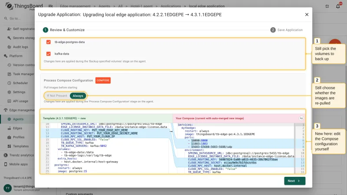Click the CLOUD_ROUTING_KEY line in Your Compose
The width and height of the screenshot is (347, 195).
click(x=232, y=159)
